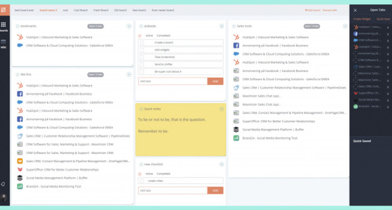
Task: Click the Shared with link
Action: coord(329,10)
